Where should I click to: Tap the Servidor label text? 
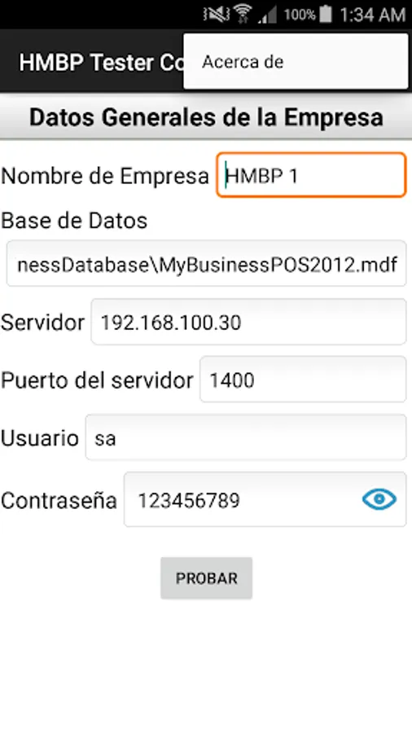(42, 322)
